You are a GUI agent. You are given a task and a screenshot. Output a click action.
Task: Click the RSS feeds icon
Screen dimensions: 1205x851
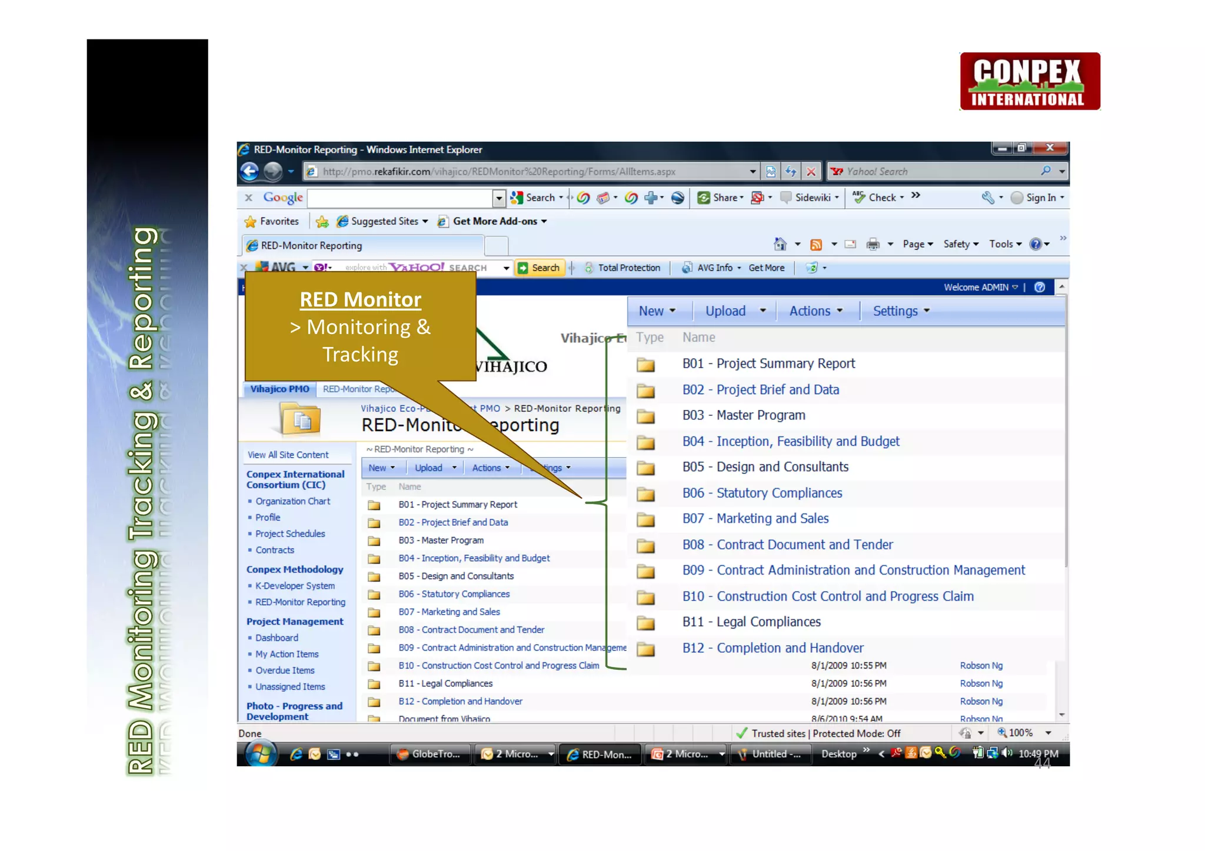point(816,244)
